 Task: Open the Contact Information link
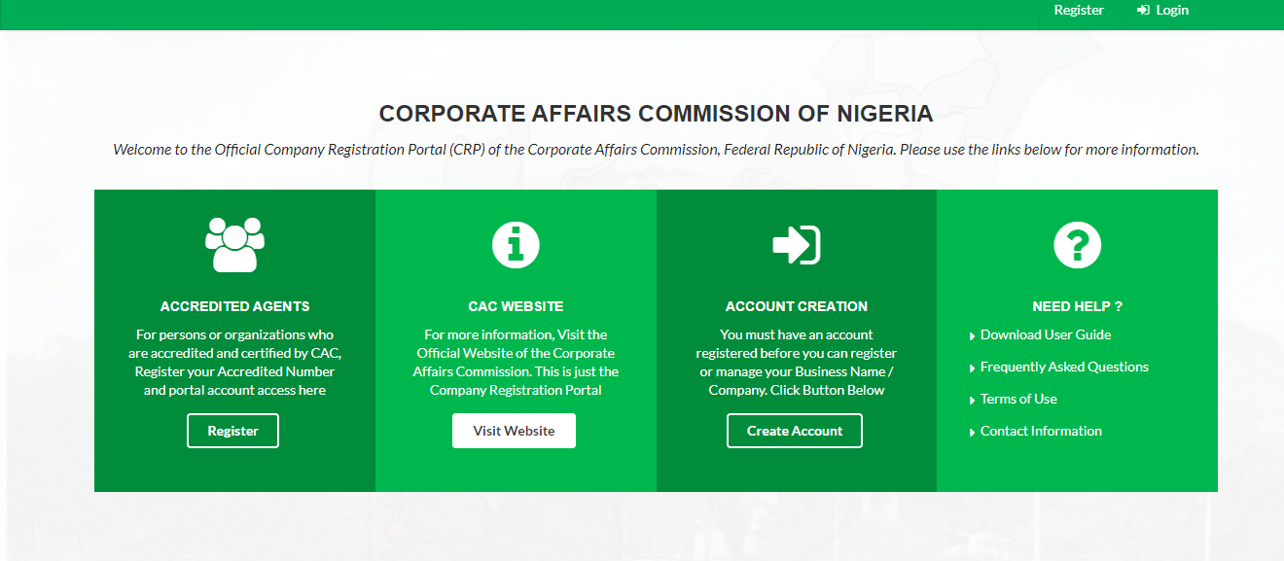click(x=1041, y=432)
